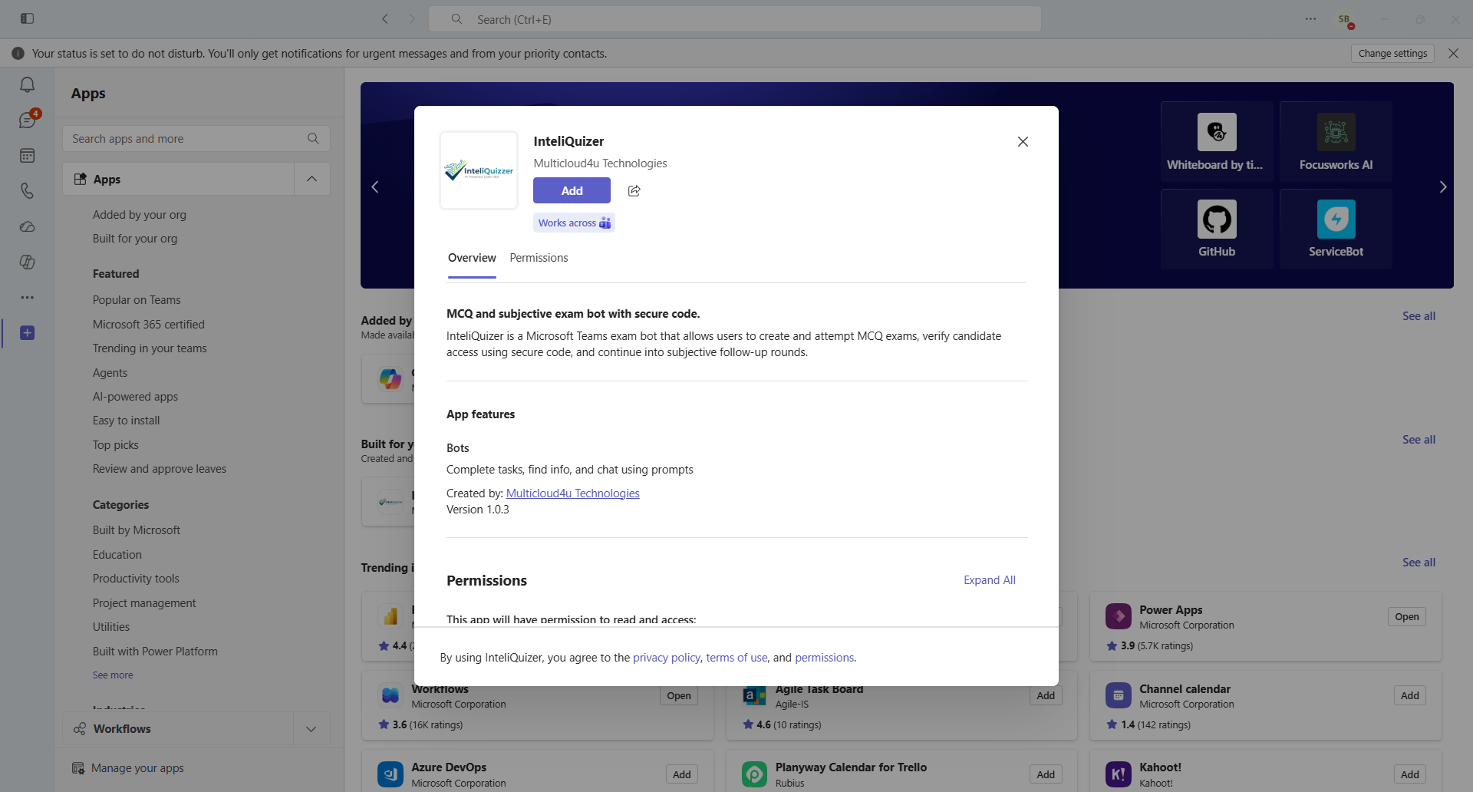This screenshot has width=1473, height=792.
Task: Show more apps ellipsis in left rail
Action: 28,297
